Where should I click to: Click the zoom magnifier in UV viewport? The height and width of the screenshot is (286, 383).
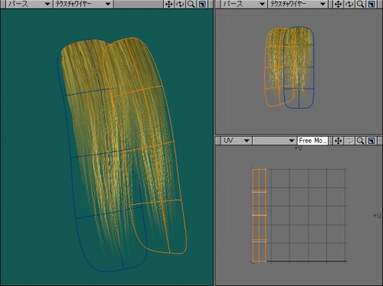tap(360, 141)
